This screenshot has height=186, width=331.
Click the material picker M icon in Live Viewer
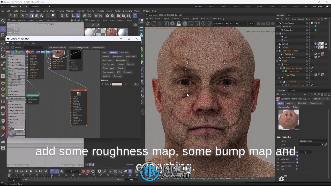click(209, 24)
